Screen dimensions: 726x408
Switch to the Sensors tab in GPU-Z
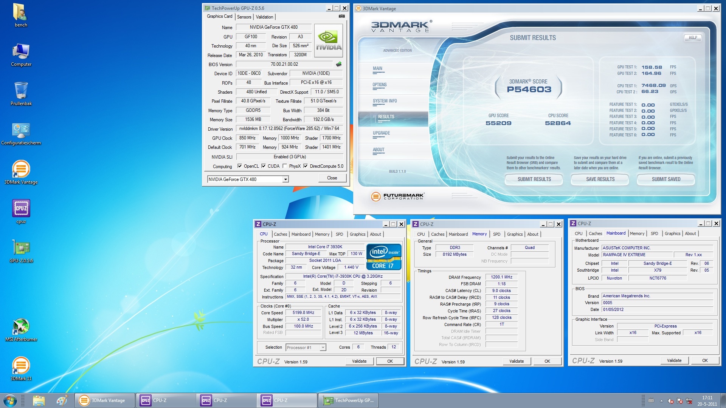click(244, 17)
